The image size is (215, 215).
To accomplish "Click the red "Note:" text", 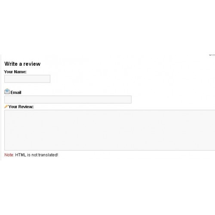I will (9, 155).
